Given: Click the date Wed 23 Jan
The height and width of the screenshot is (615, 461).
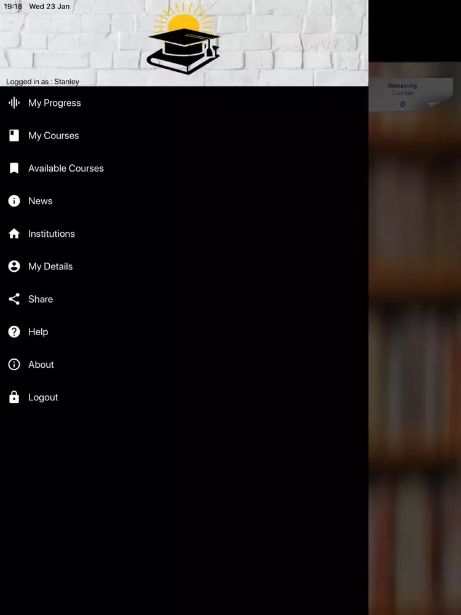Looking at the screenshot, I should pos(49,6).
